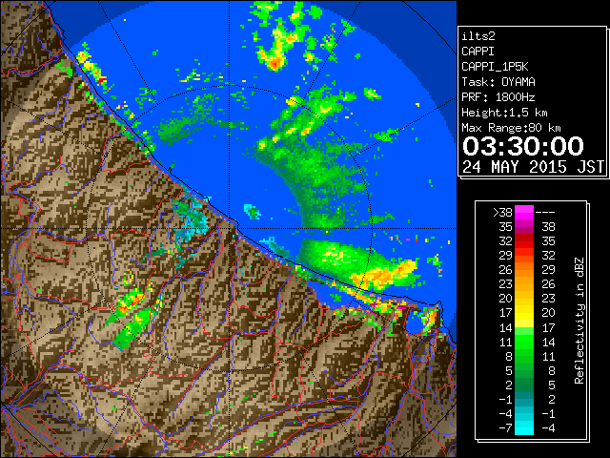Click the 'Task: OYAMA' line
The image size is (610, 458).
(498, 82)
